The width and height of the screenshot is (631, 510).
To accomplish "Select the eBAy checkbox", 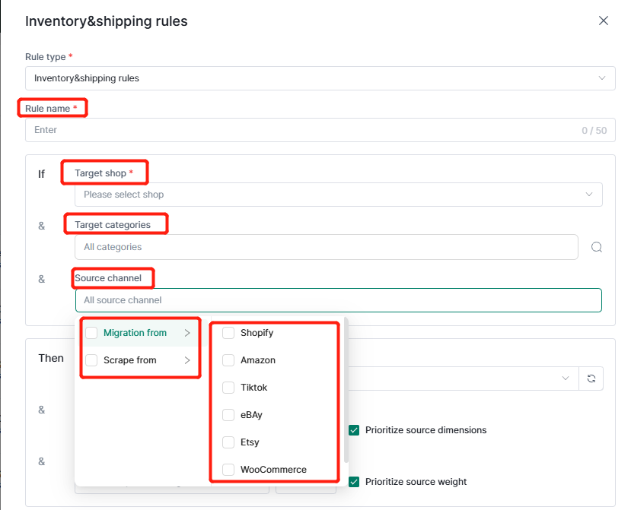I will 228,415.
